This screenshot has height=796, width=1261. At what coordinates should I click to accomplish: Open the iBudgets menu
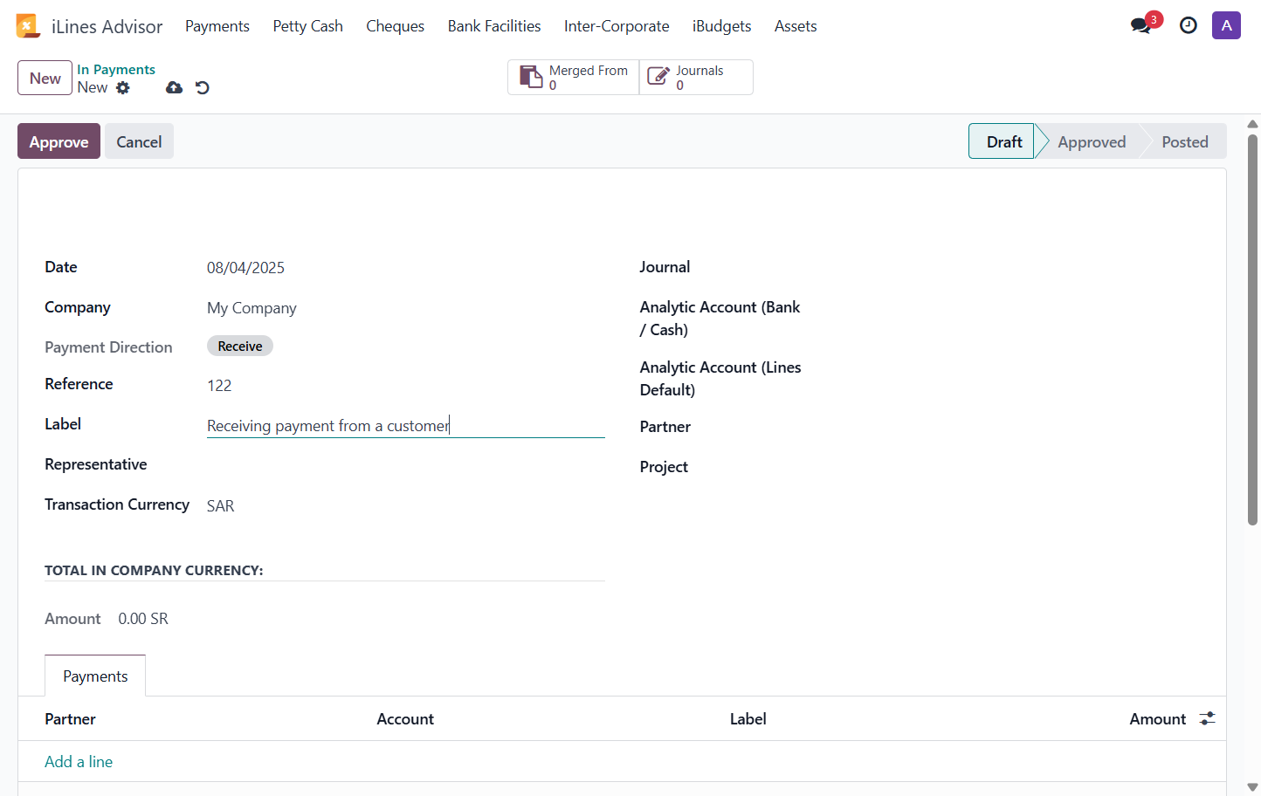tap(722, 26)
